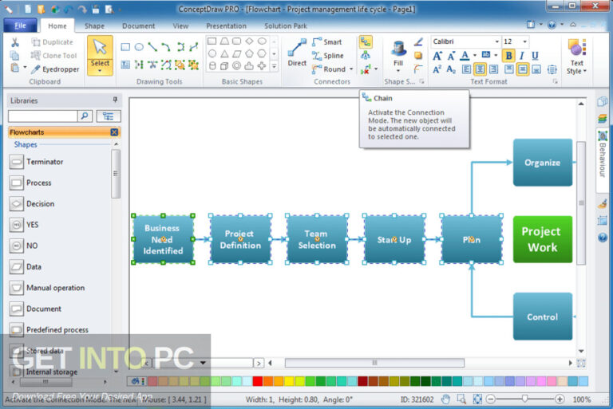
Task: Expand the Fill options dropdown
Action: (x=398, y=71)
